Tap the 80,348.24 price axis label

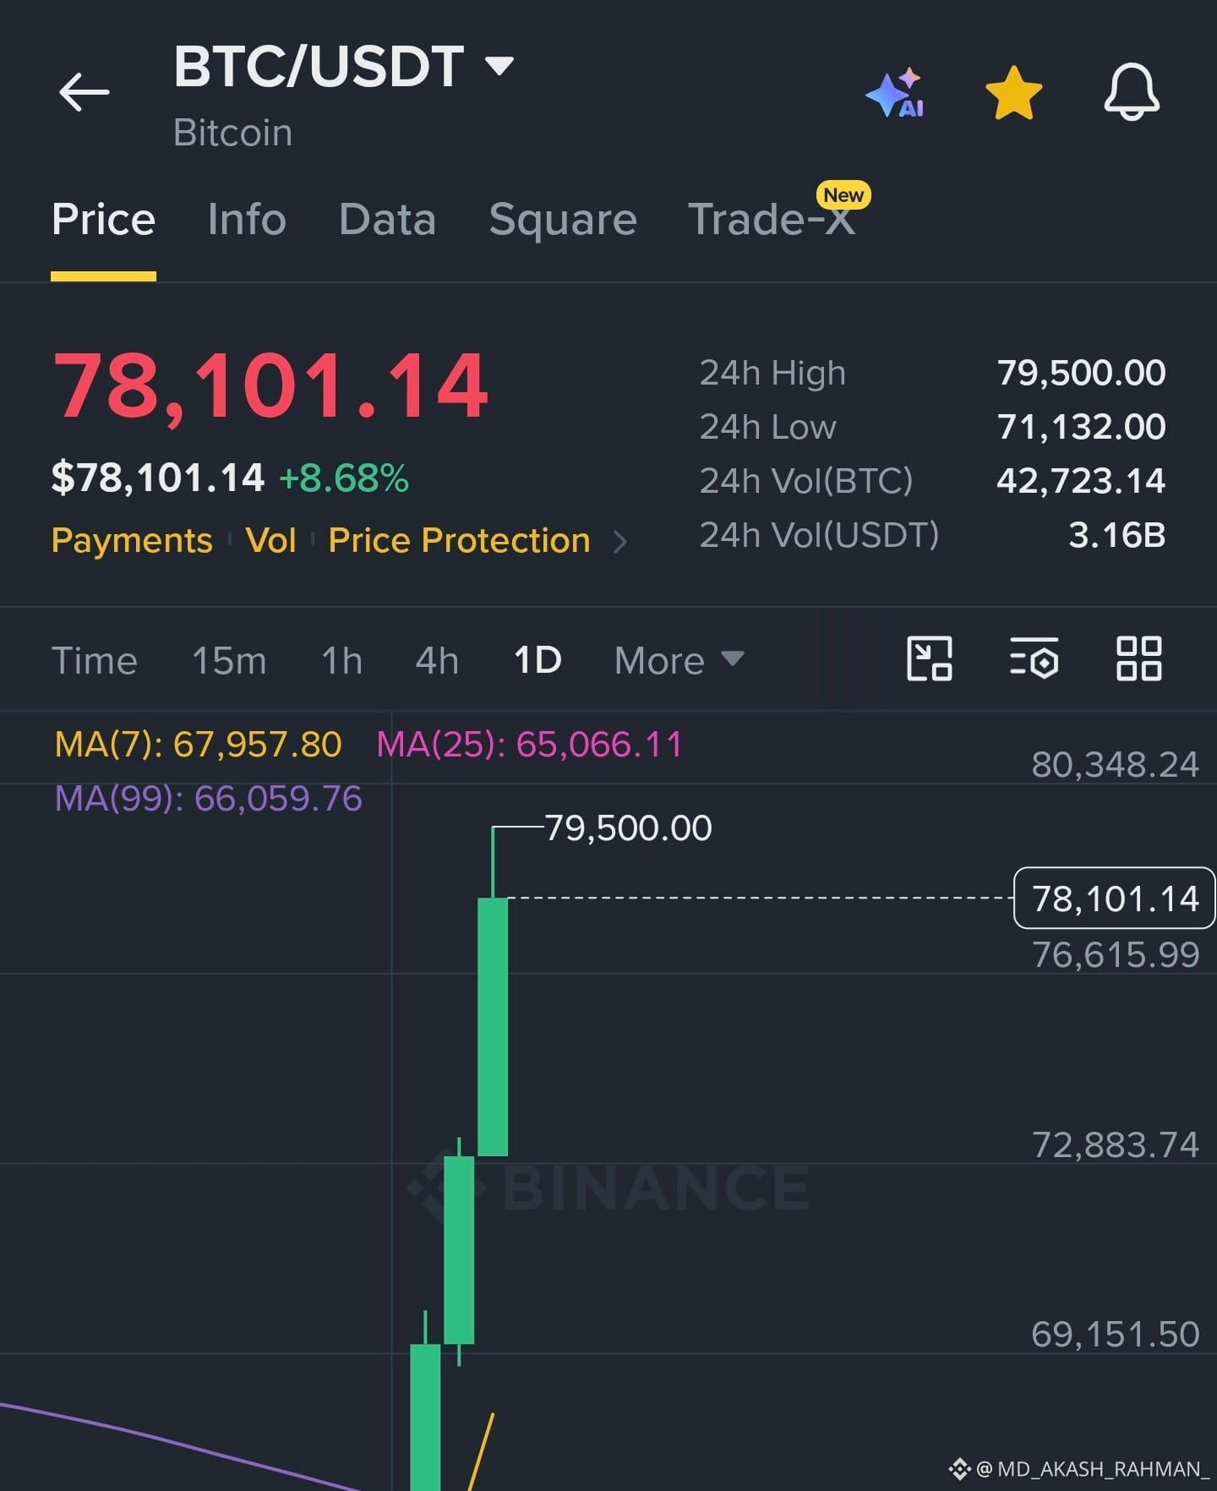1115,765
